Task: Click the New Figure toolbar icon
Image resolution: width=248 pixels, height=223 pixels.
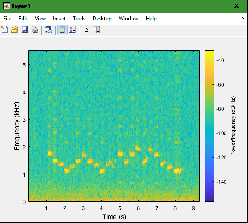Action: pos(4,30)
